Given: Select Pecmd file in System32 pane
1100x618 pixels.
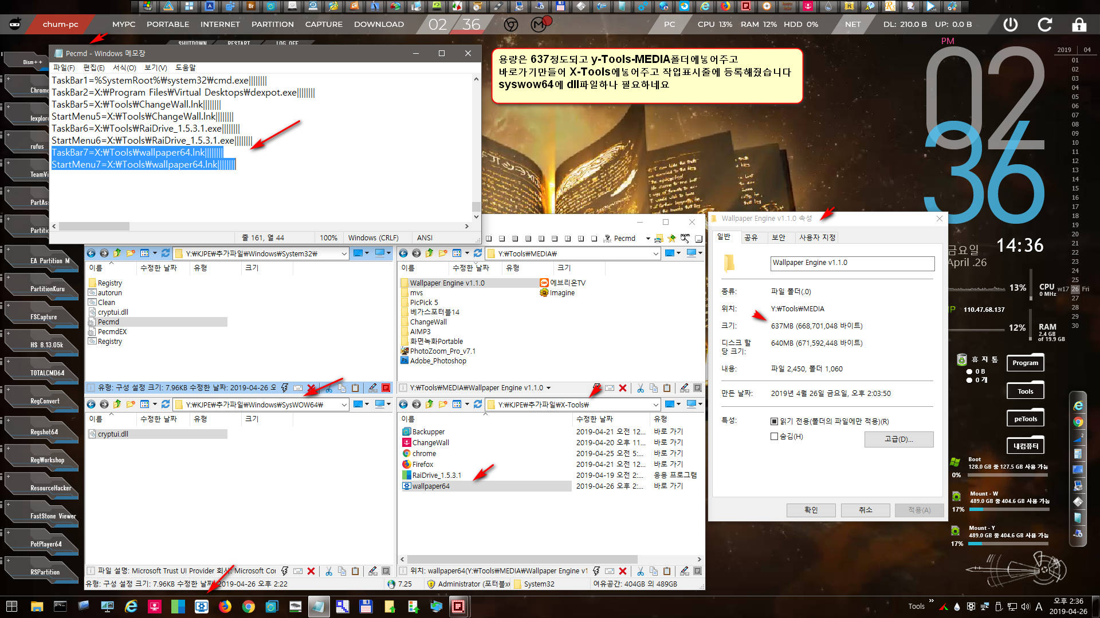Looking at the screenshot, I should coord(108,322).
